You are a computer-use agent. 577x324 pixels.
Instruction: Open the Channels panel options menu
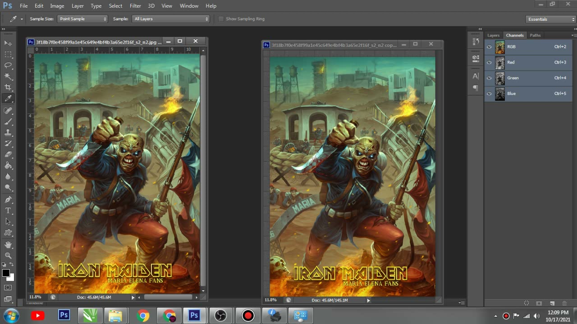pos(573,35)
